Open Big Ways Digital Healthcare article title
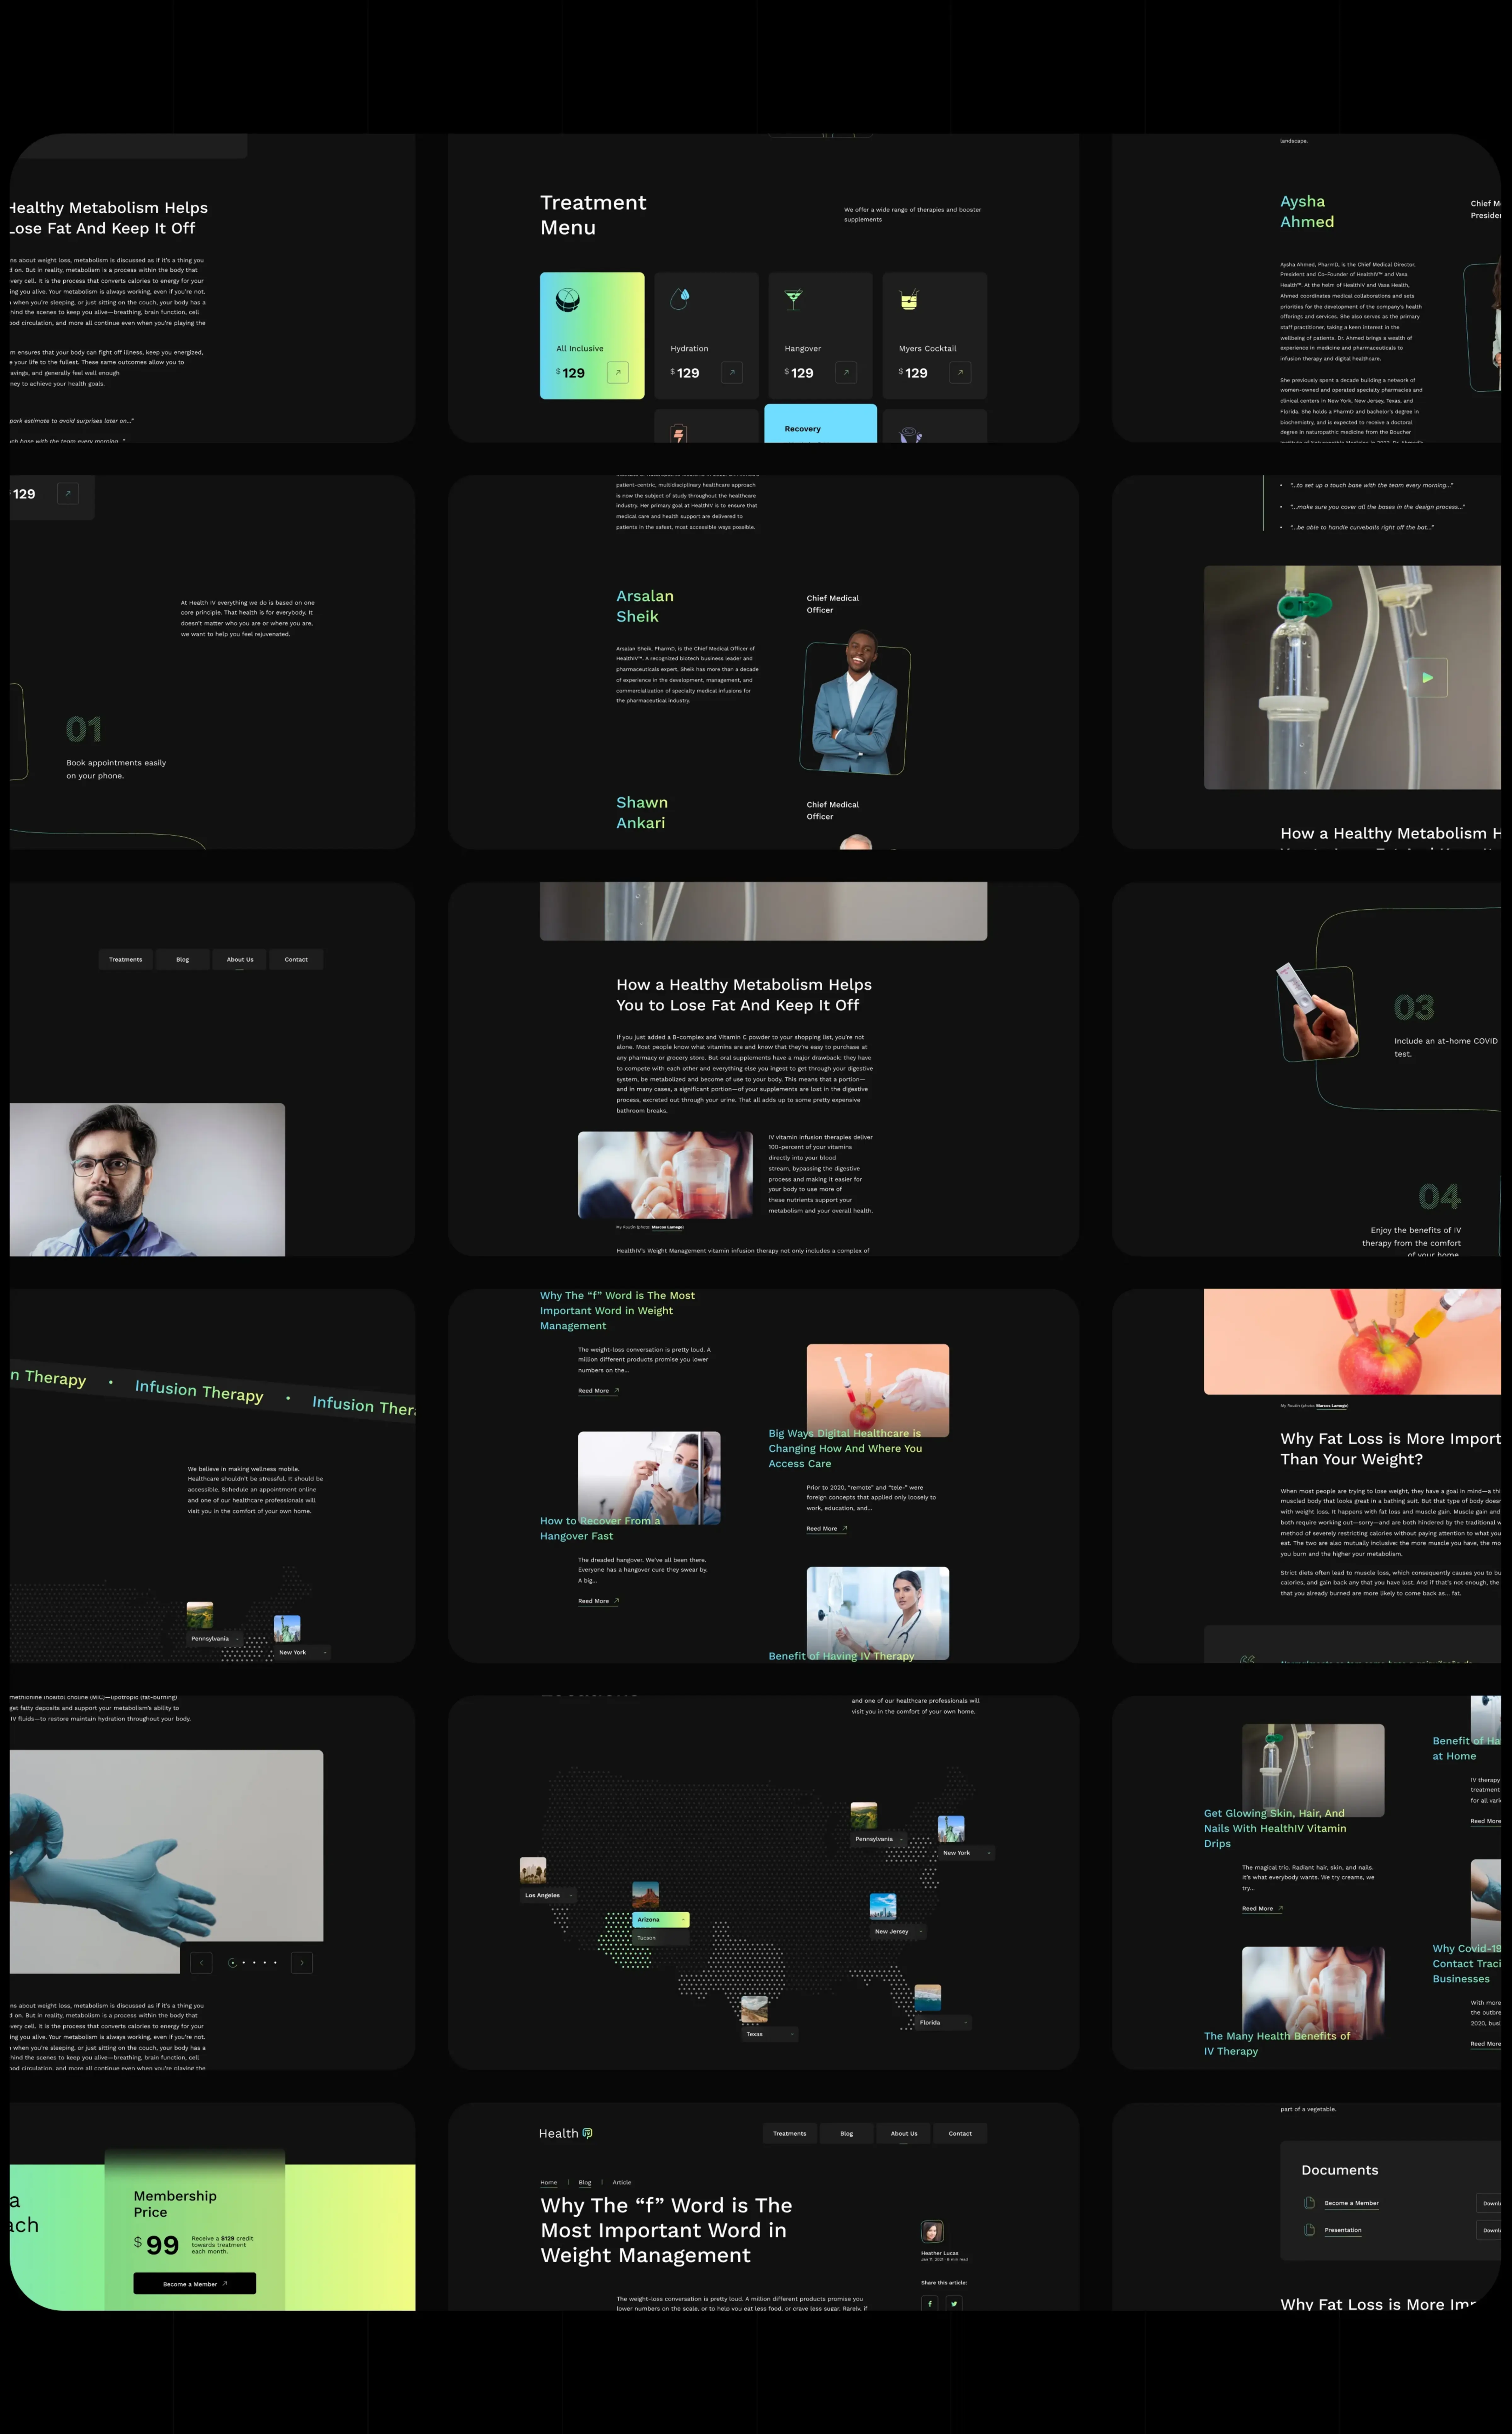Image resolution: width=1512 pixels, height=2434 pixels. tap(846, 1448)
